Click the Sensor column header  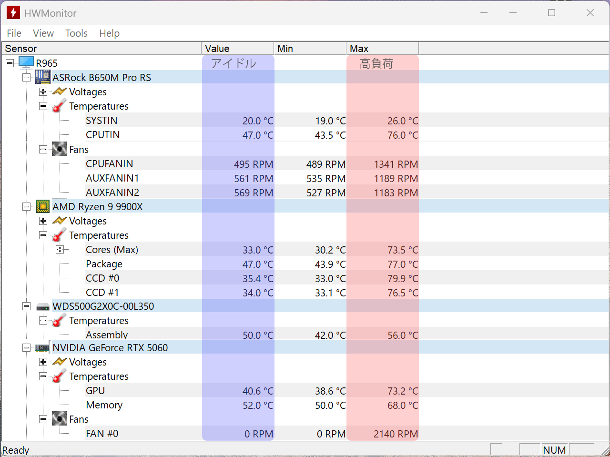click(101, 49)
